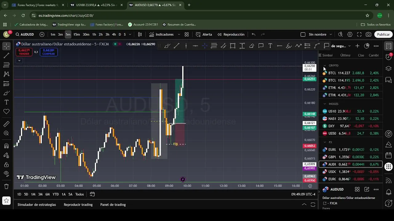Screen dimensions: 394x221
Task: Select the zoom in tool in left sidebar
Action: coord(6,133)
